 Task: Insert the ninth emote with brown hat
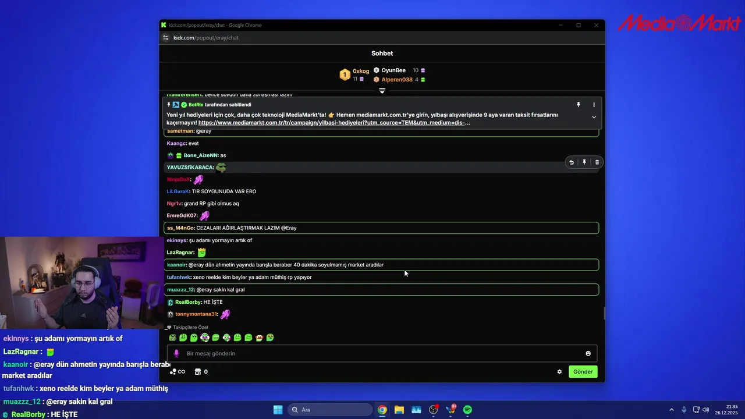(259, 338)
